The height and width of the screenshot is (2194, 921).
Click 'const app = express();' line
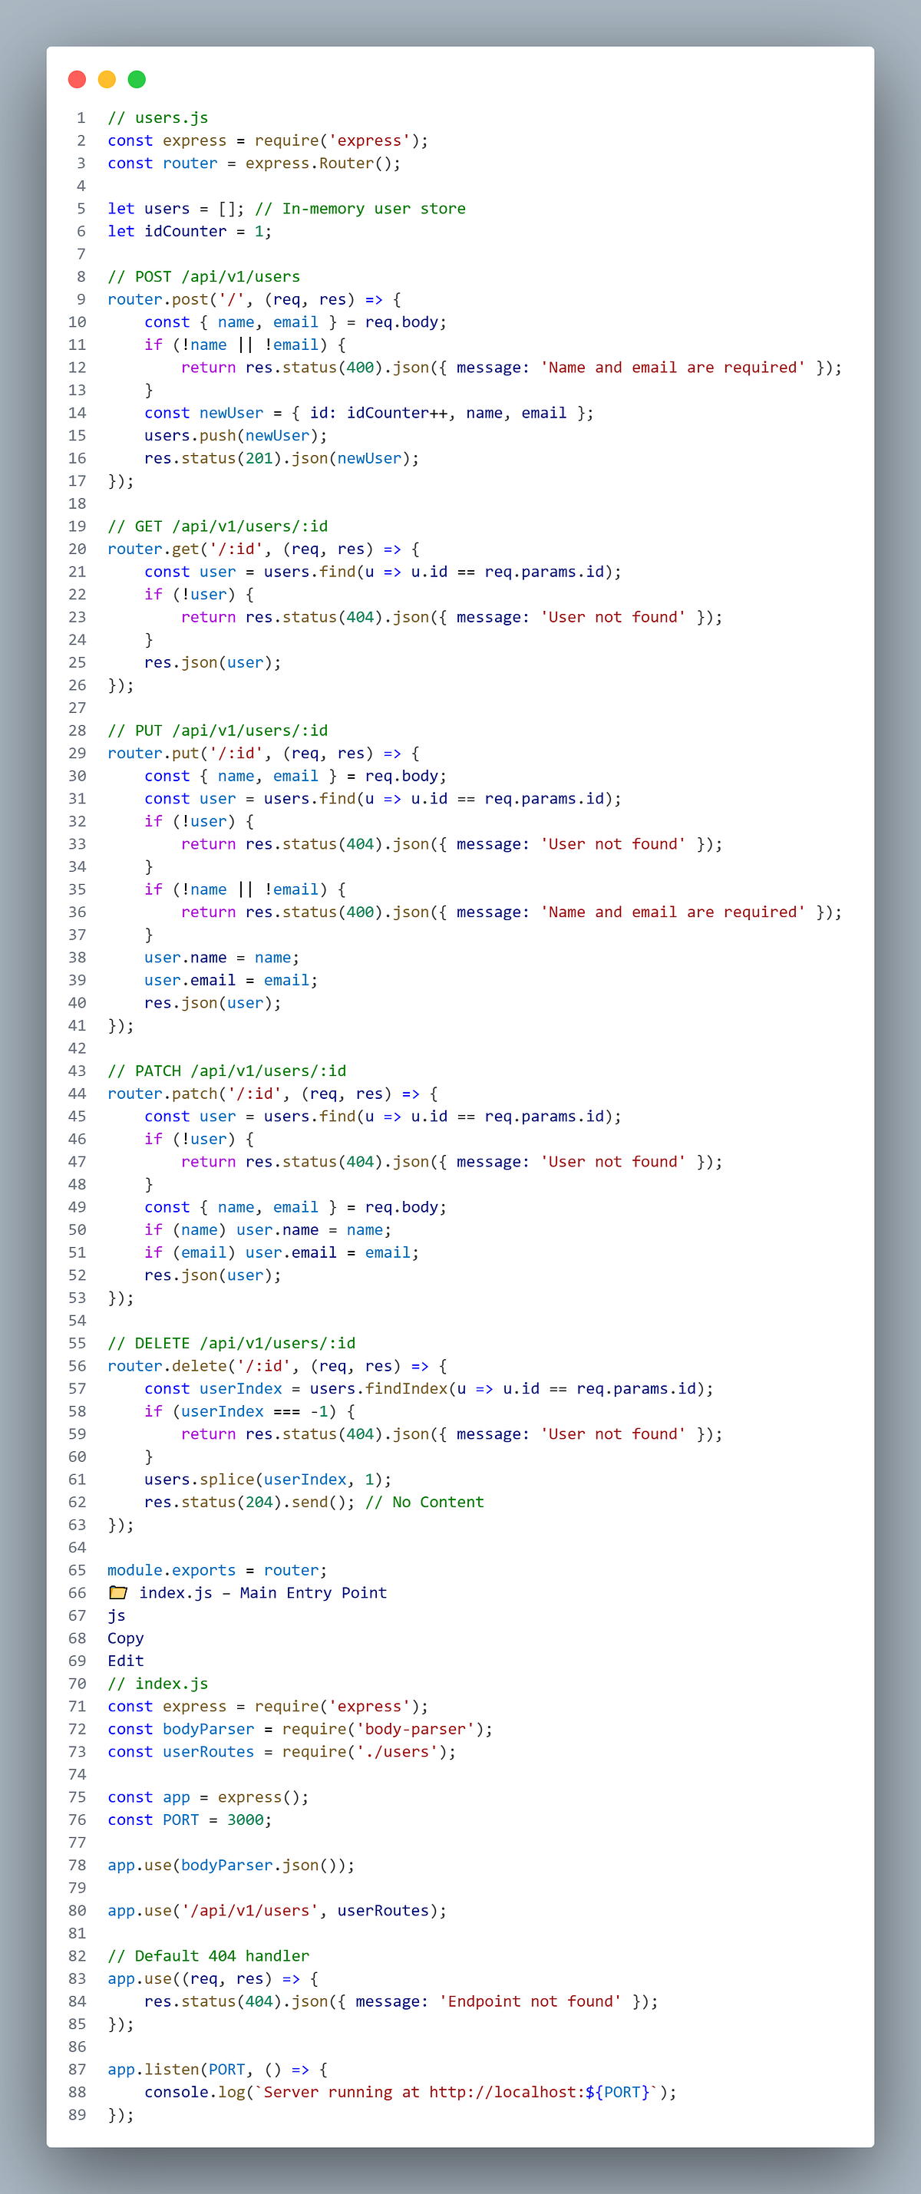pyautogui.click(x=208, y=1797)
